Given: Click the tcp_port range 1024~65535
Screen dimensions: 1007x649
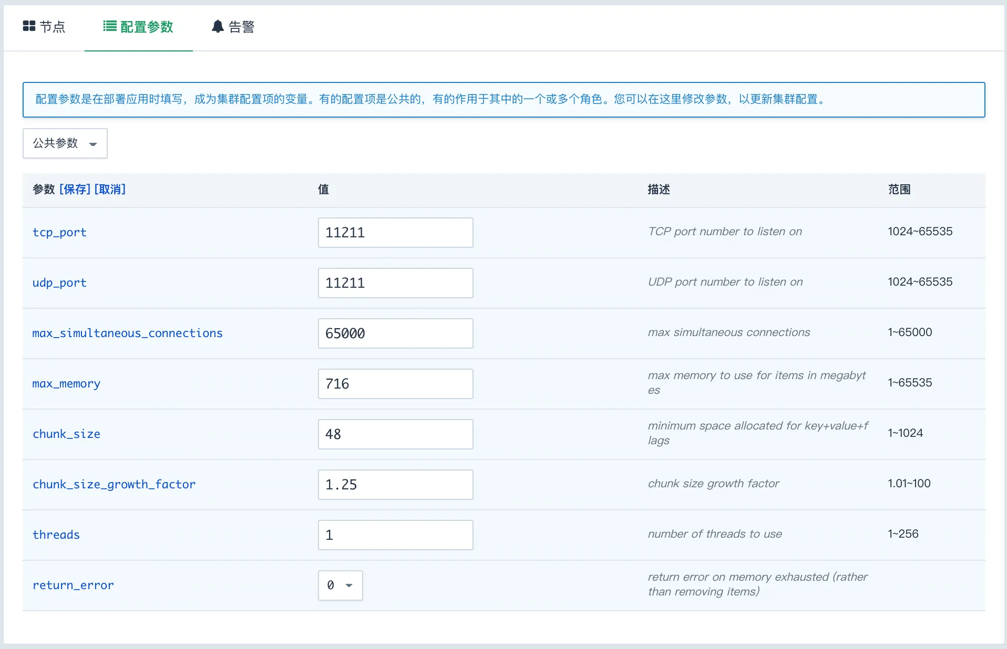Looking at the screenshot, I should (920, 232).
